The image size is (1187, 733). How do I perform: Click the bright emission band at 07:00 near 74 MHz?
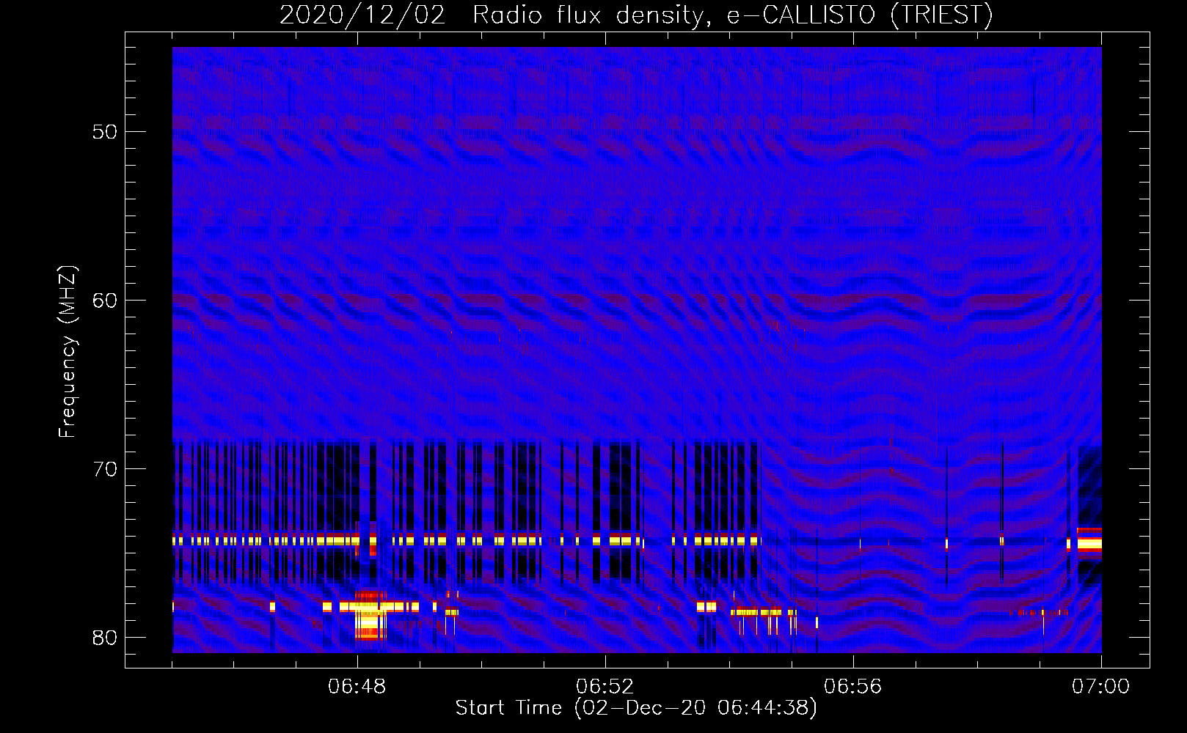click(1089, 544)
